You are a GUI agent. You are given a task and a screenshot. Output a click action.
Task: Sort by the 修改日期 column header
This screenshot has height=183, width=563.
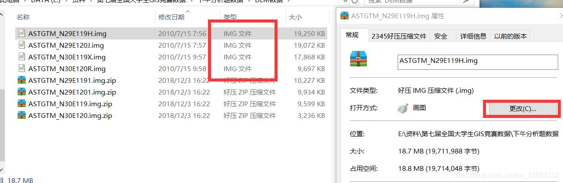click(171, 17)
